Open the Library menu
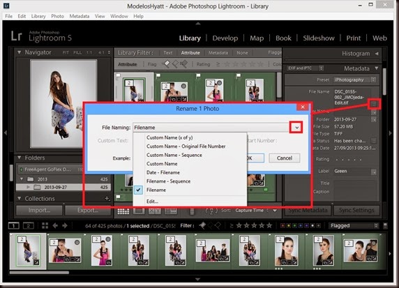This screenshot has width=399, height=288. tap(38, 16)
